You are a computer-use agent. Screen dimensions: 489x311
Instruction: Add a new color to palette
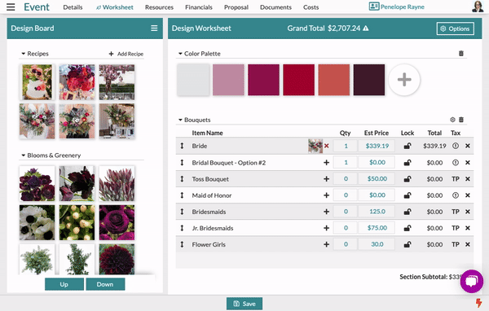pyautogui.click(x=404, y=80)
